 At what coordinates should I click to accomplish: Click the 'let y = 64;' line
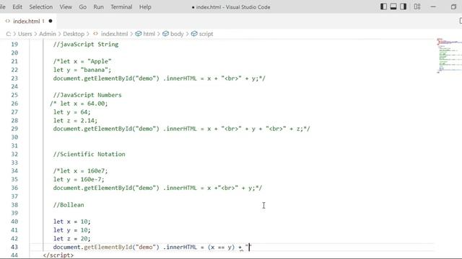click(72, 112)
